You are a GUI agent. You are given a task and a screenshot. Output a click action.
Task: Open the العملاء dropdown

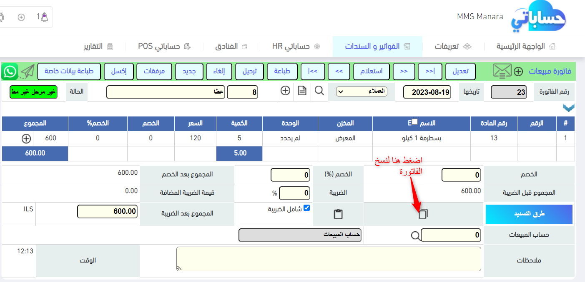click(362, 92)
